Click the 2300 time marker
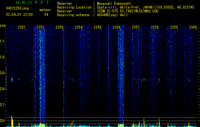The image size is (200, 127). (193, 27)
